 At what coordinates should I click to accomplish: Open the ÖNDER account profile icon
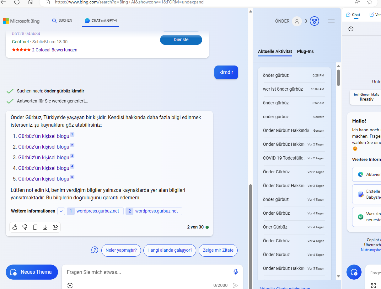[297, 21]
